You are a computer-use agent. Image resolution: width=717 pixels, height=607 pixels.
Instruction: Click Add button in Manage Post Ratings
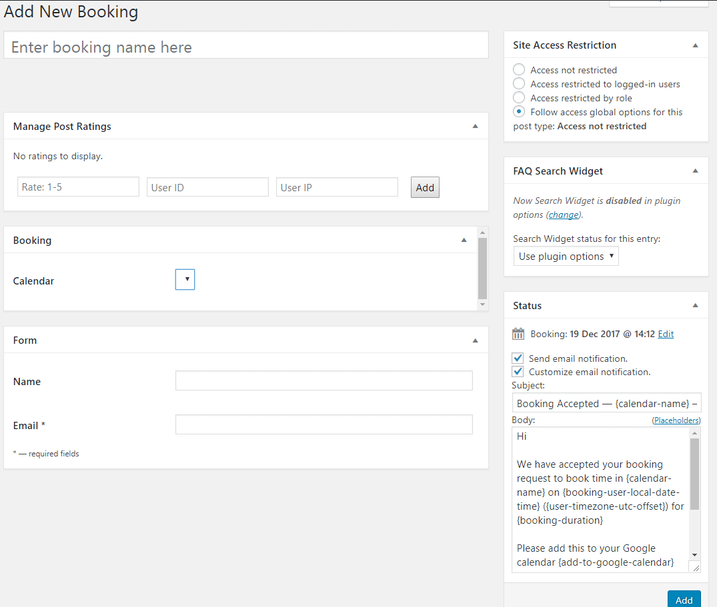point(425,187)
